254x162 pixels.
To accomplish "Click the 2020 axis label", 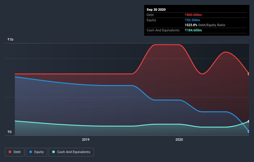I will [x=179, y=140].
